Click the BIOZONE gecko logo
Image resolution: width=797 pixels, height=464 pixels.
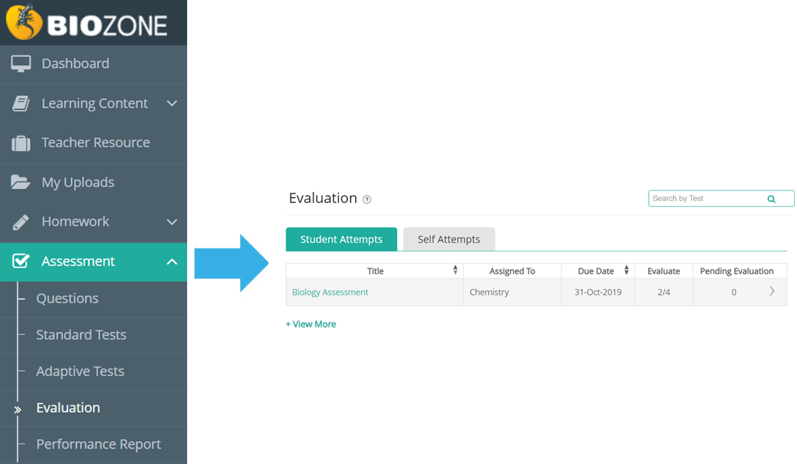click(x=23, y=22)
